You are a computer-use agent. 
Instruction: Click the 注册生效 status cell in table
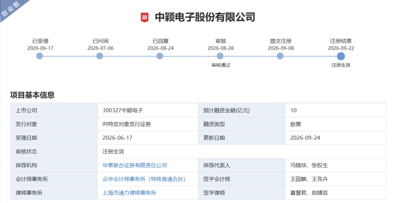(242, 152)
